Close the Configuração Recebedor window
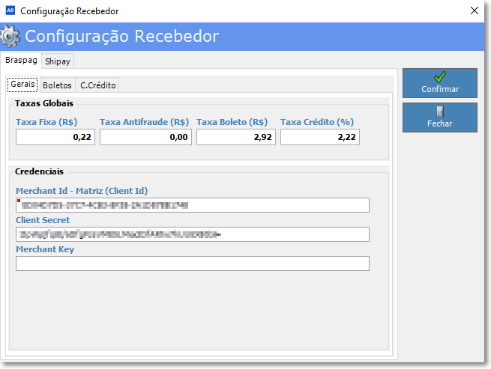491x369 pixels. point(474,11)
